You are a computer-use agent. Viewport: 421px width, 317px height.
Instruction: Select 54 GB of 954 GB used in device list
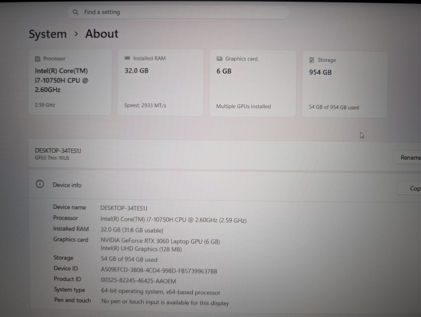(129, 259)
